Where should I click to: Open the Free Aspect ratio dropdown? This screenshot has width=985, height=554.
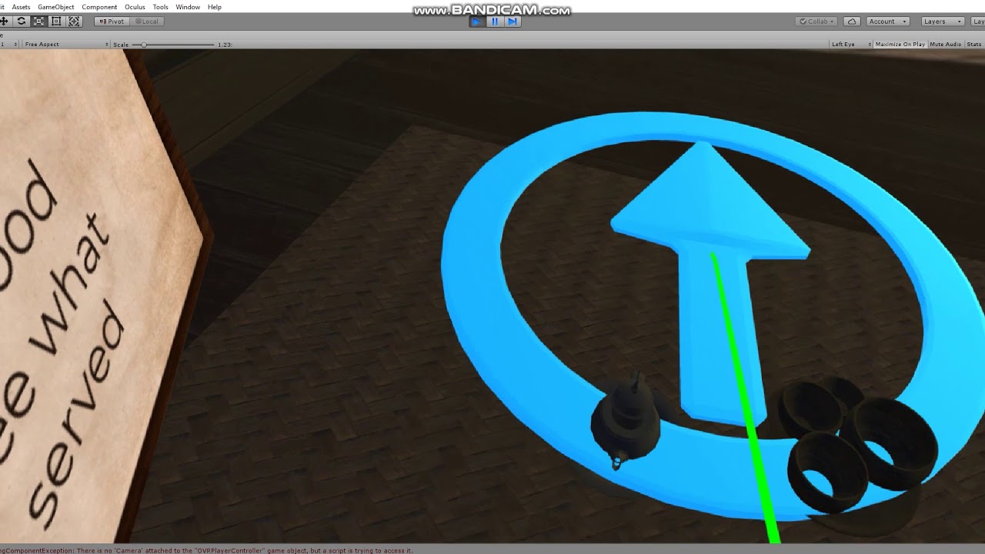coord(65,44)
